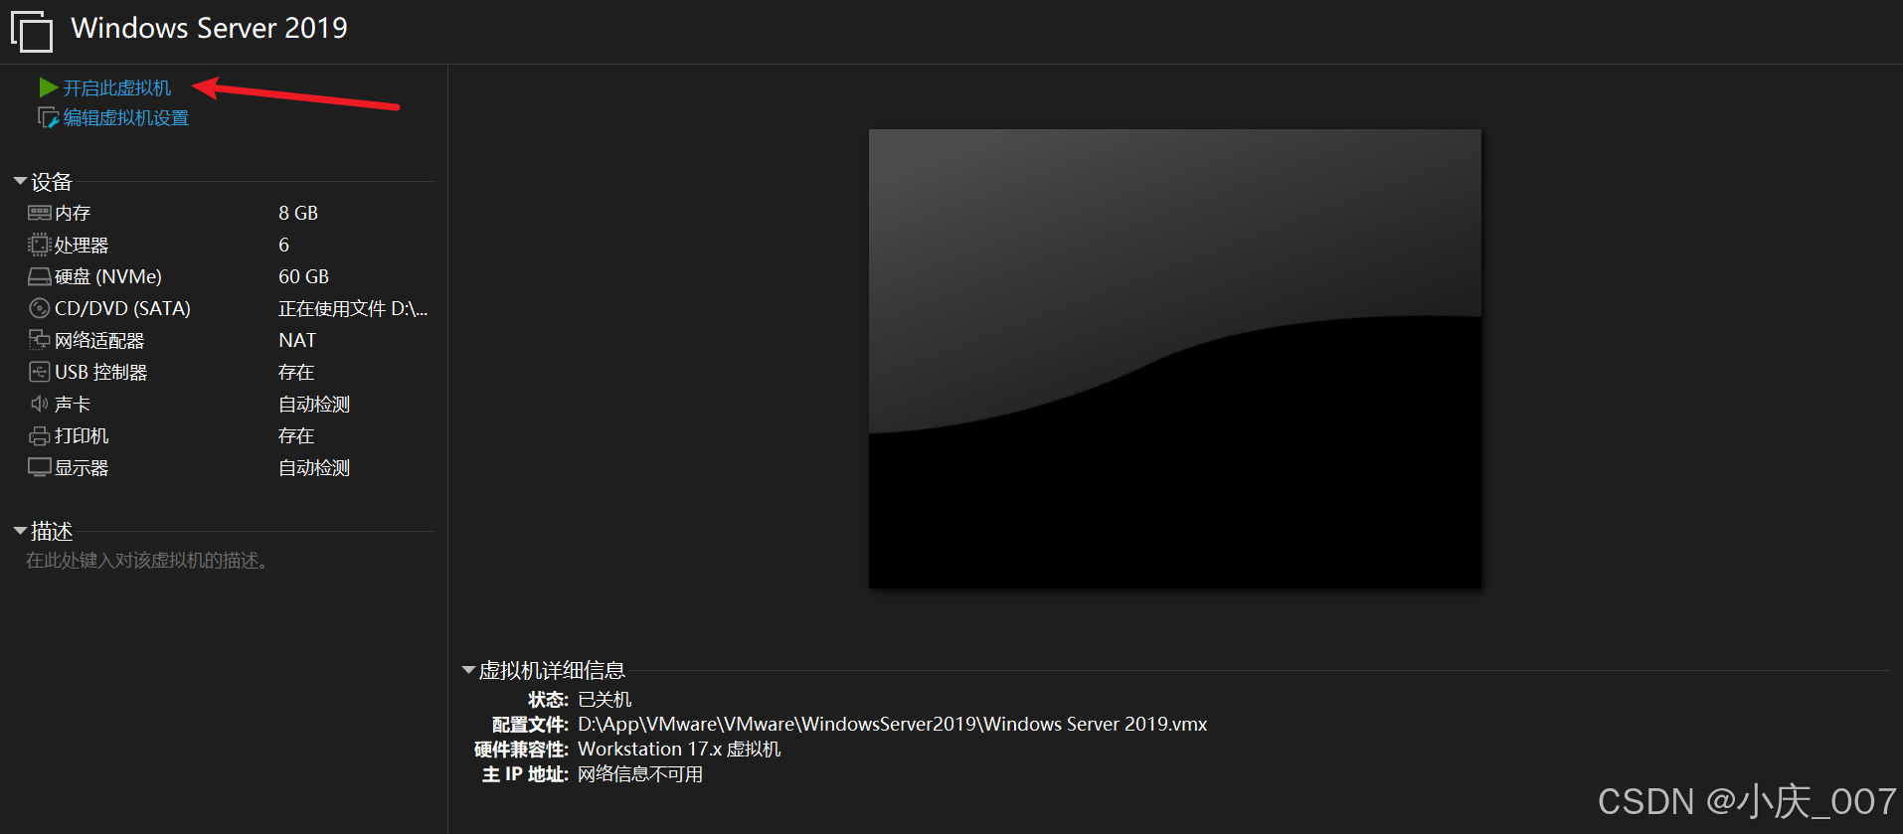The image size is (1903, 834).
Task: Click the CD/DVD (SATA) disc icon
Action: click(x=39, y=308)
